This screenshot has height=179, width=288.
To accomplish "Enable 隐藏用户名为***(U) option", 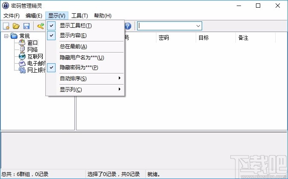I will pos(85,58).
